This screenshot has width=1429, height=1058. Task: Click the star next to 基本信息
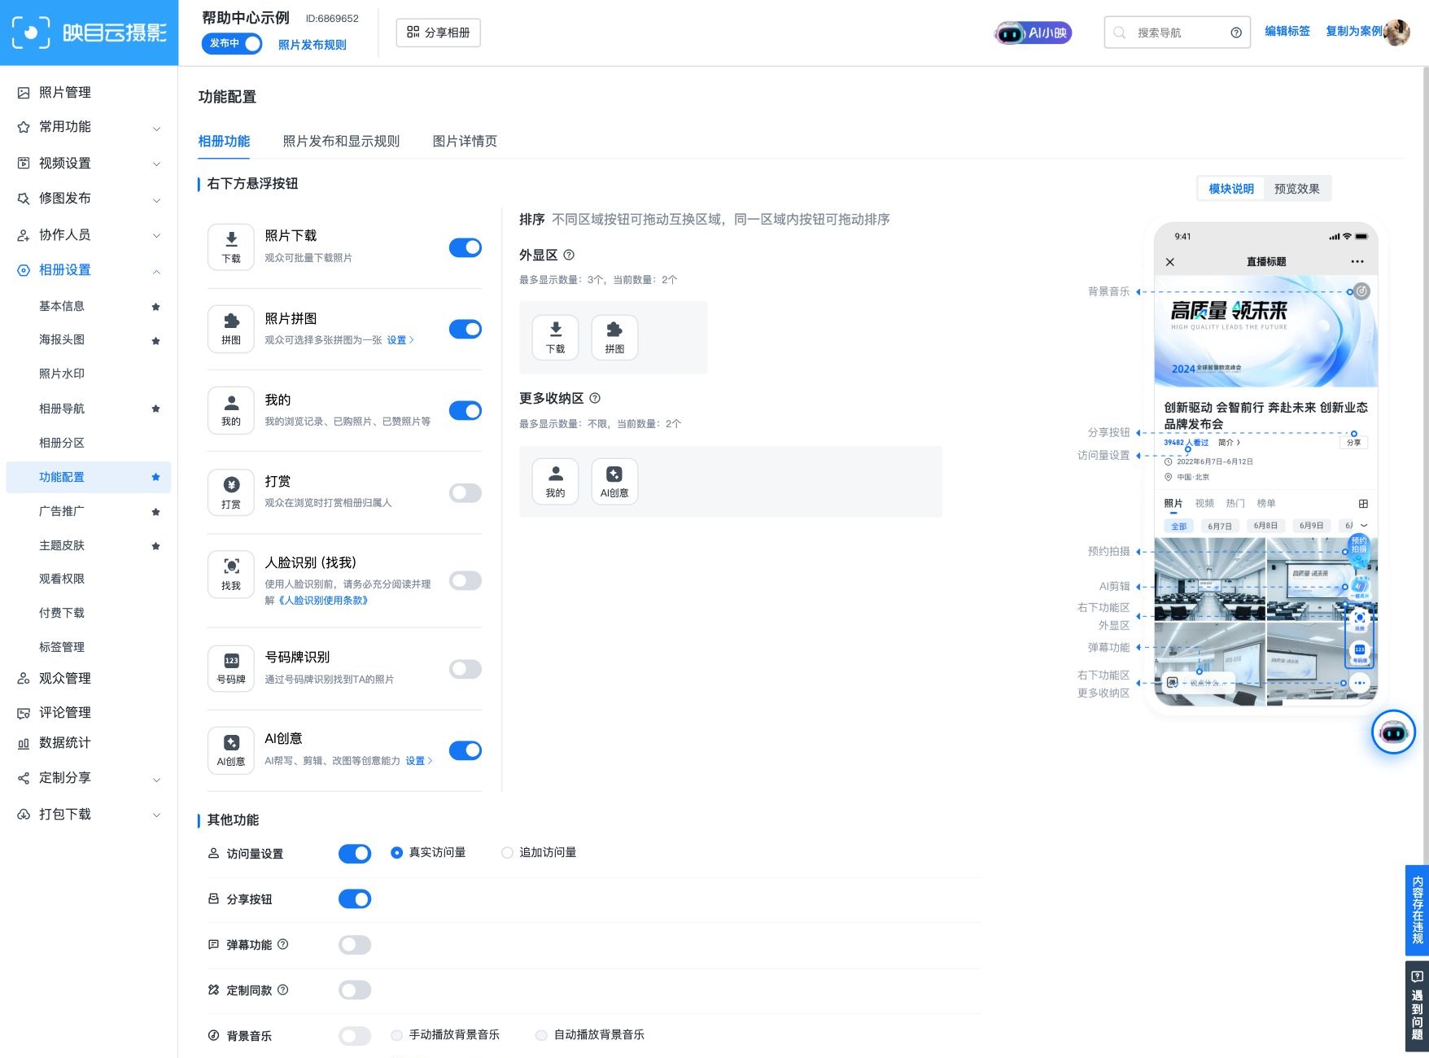coord(155,307)
